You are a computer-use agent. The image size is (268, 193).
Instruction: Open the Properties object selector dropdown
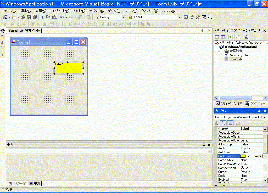pos(265,117)
